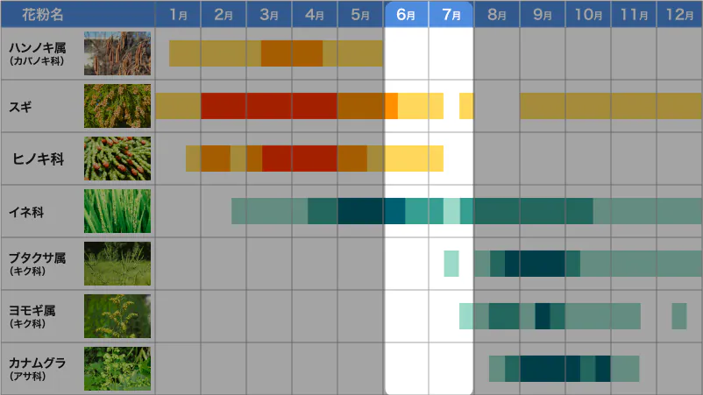Screen dimensions: 703x395
Task: Select the 12月 month column header
Action: (679, 14)
